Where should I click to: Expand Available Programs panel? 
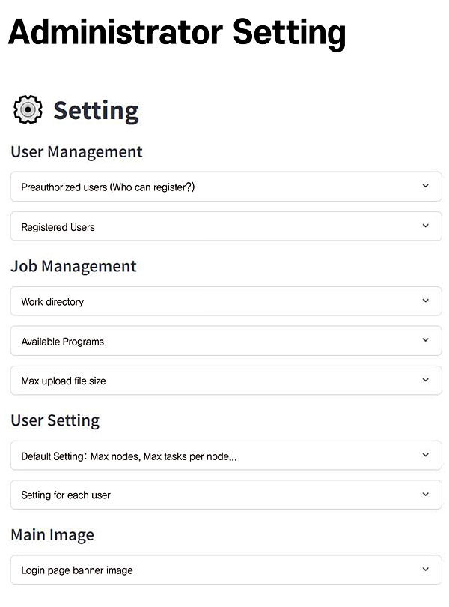coord(63,342)
